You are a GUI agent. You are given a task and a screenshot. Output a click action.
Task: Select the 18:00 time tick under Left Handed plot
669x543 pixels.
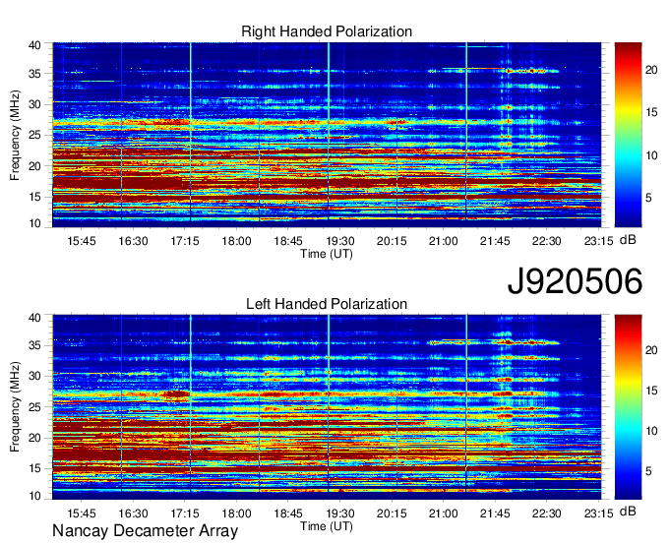[x=236, y=513]
